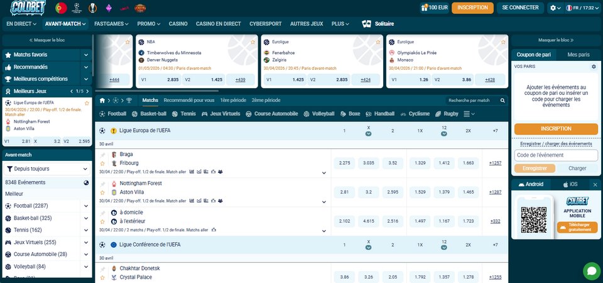Click the featured matches horizontal scrollbar
The height and width of the screenshot is (283, 603).
tap(157, 91)
